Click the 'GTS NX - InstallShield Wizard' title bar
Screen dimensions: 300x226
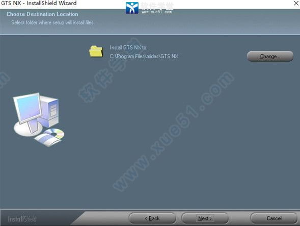click(x=39, y=3)
